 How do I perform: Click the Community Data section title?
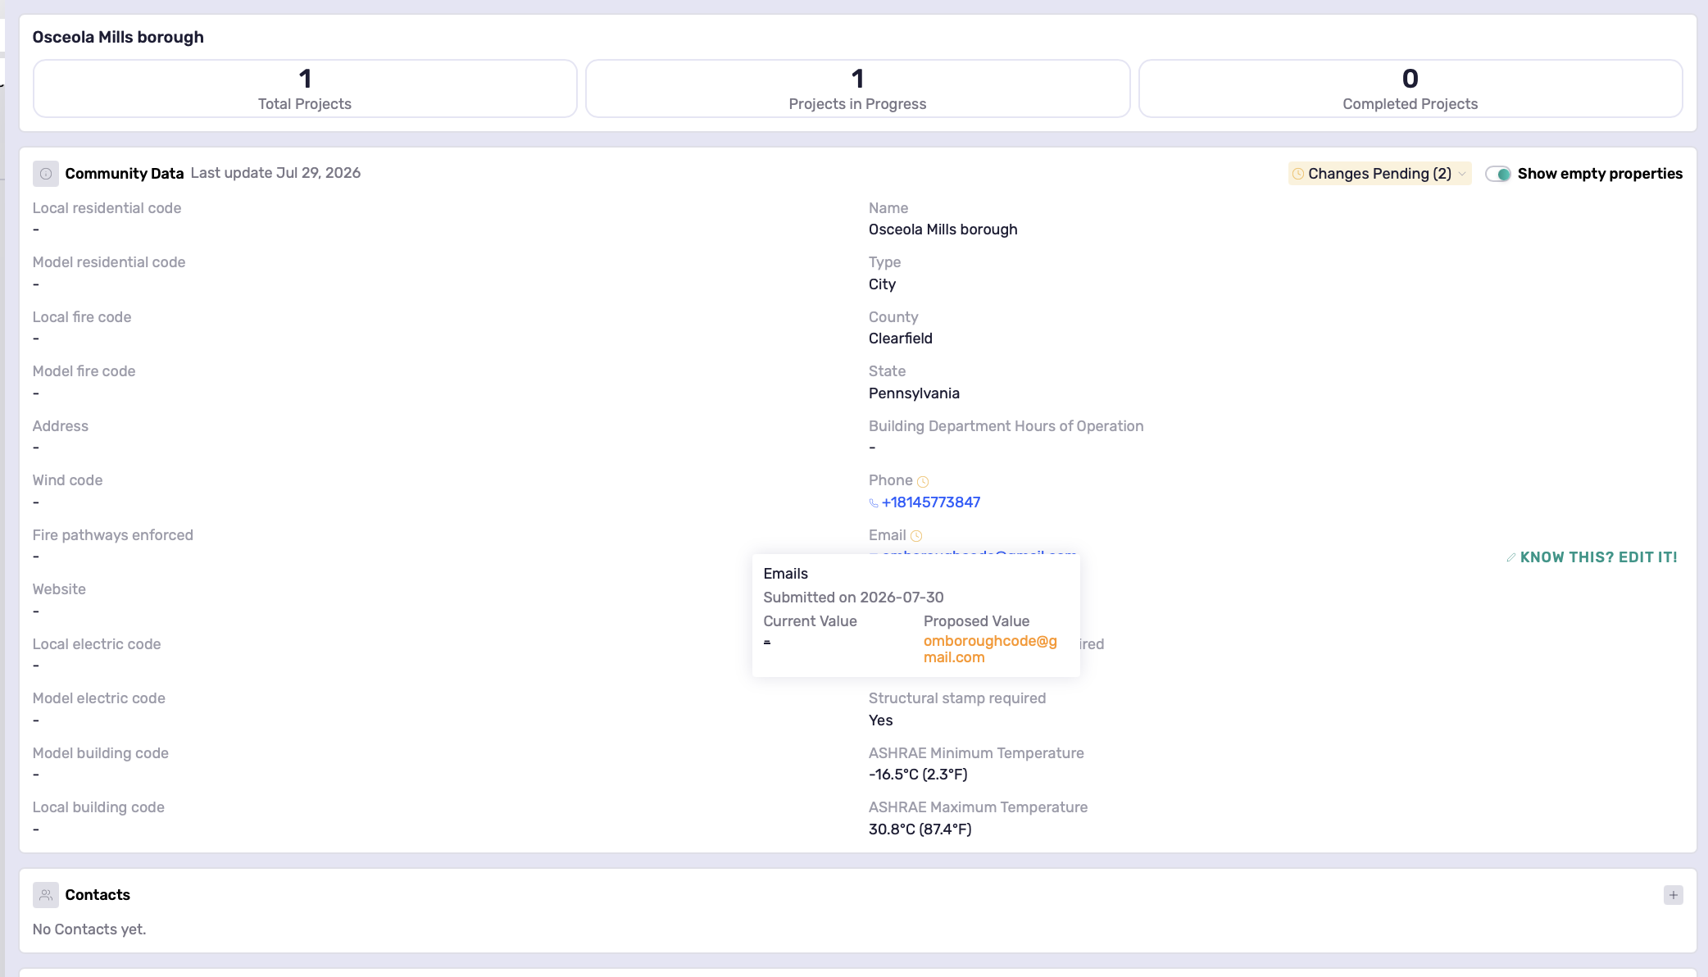[125, 174]
